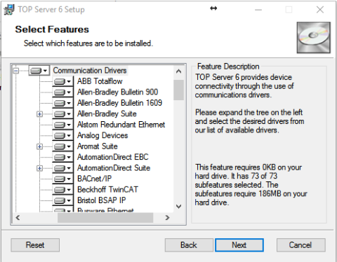Open install-state dropdown for AutomationDirect Suite
Image resolution: width=337 pixels, height=262 pixels.
tap(62, 168)
